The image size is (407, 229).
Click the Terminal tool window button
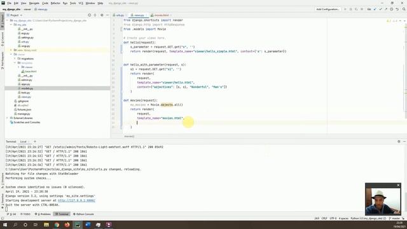pos(62,214)
